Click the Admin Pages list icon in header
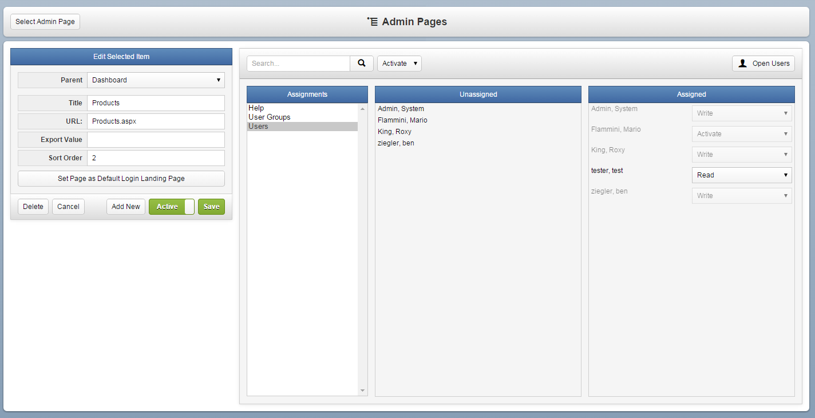Image resolution: width=815 pixels, height=418 pixels. tap(373, 22)
